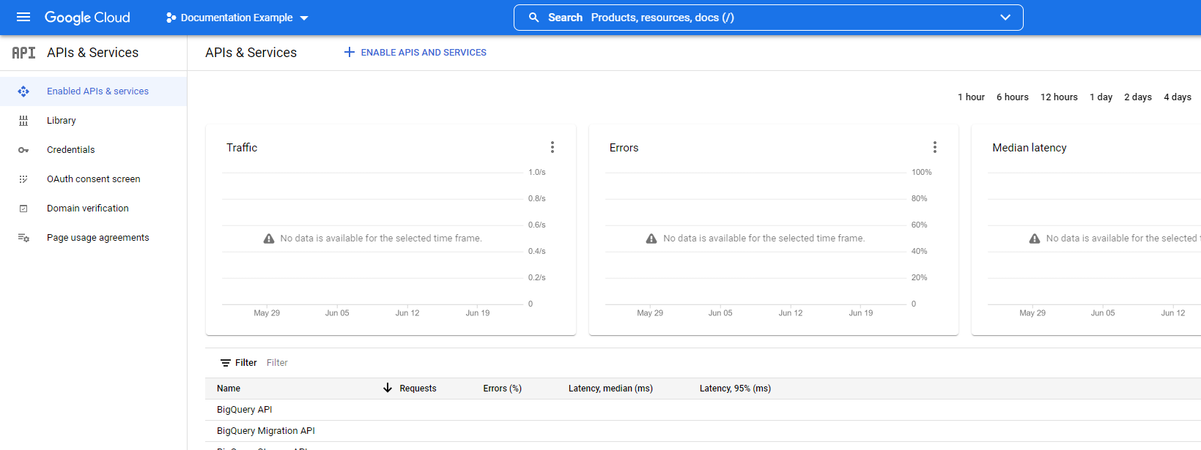Screen dimensions: 1201x450
Task: Click the Errors chart title
Action: (624, 148)
